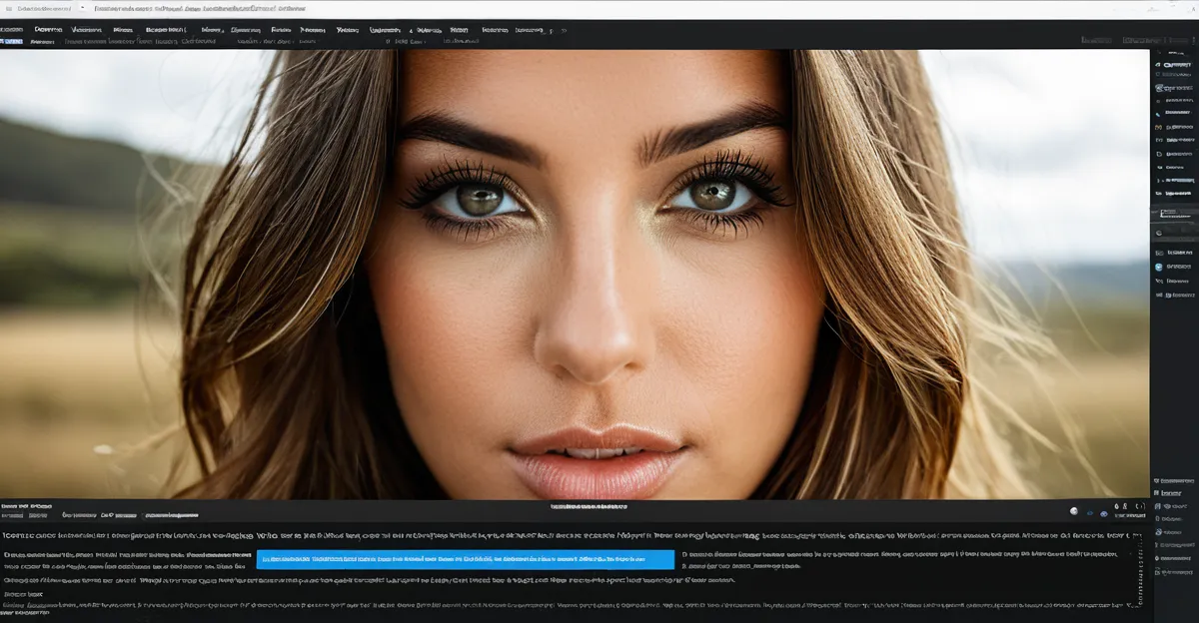Click the round circle icon in bottom panel header
The height and width of the screenshot is (623, 1199).
[x=1074, y=511]
